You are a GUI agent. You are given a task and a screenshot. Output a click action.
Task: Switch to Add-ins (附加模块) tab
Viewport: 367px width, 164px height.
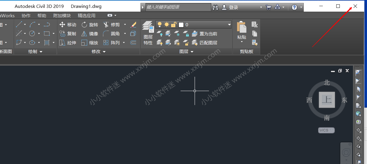62,15
